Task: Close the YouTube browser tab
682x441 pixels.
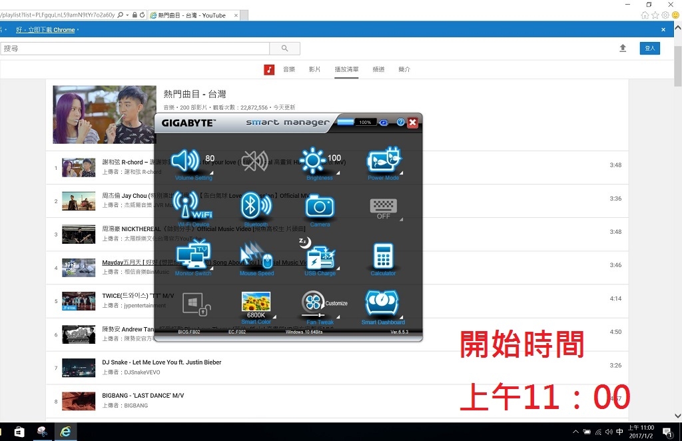Action: pyautogui.click(x=236, y=15)
